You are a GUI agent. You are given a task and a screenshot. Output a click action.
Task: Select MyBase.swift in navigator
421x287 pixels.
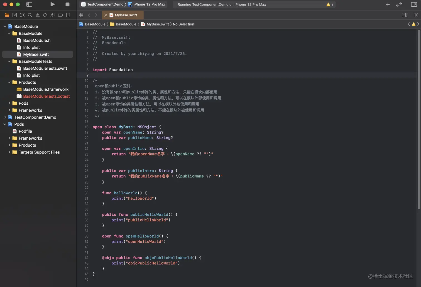tap(38, 54)
